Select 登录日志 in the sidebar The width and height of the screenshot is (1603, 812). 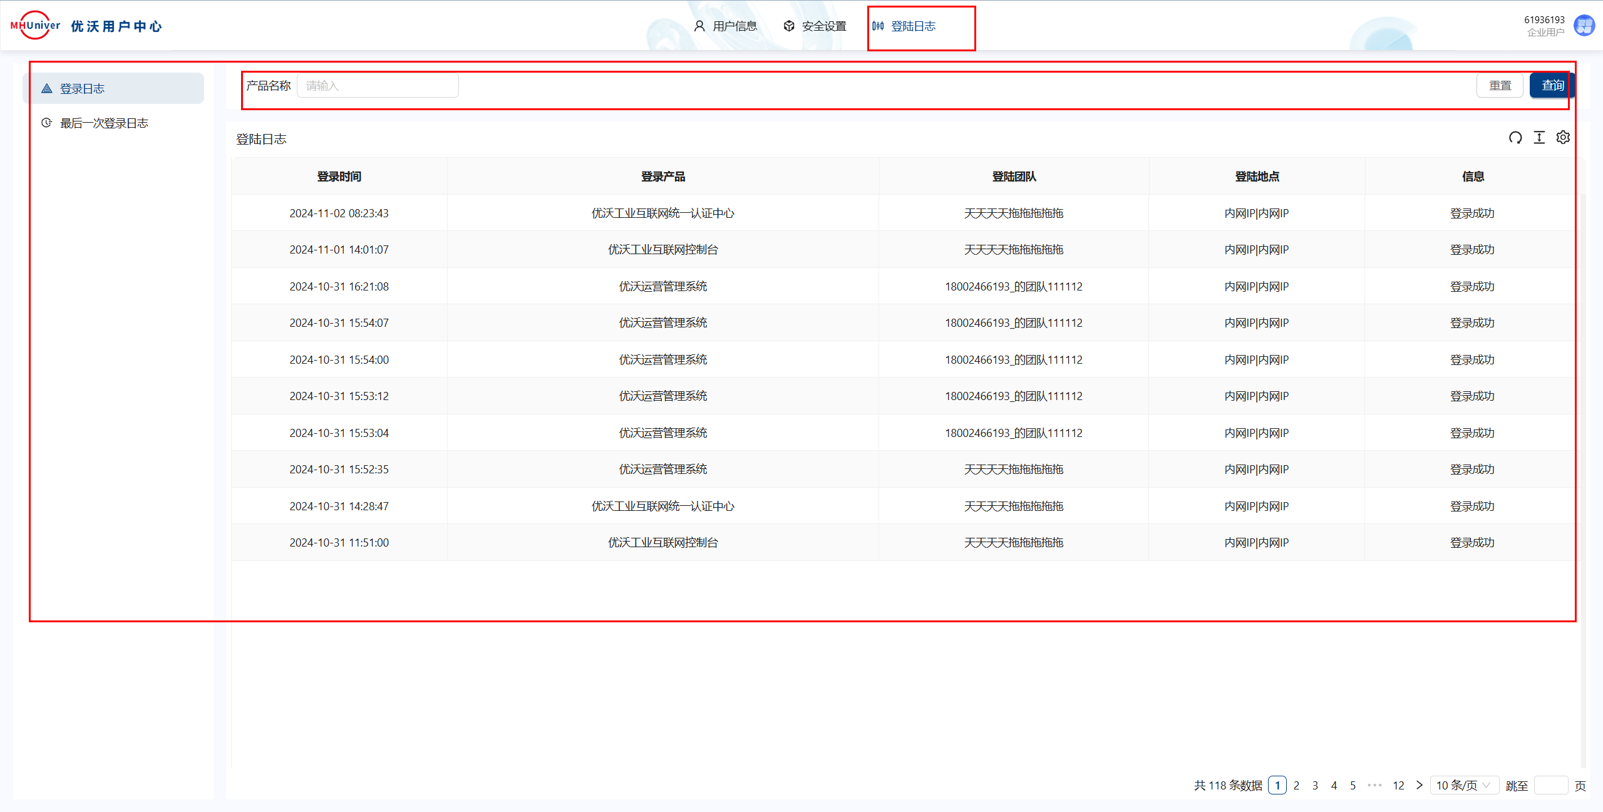click(x=82, y=89)
